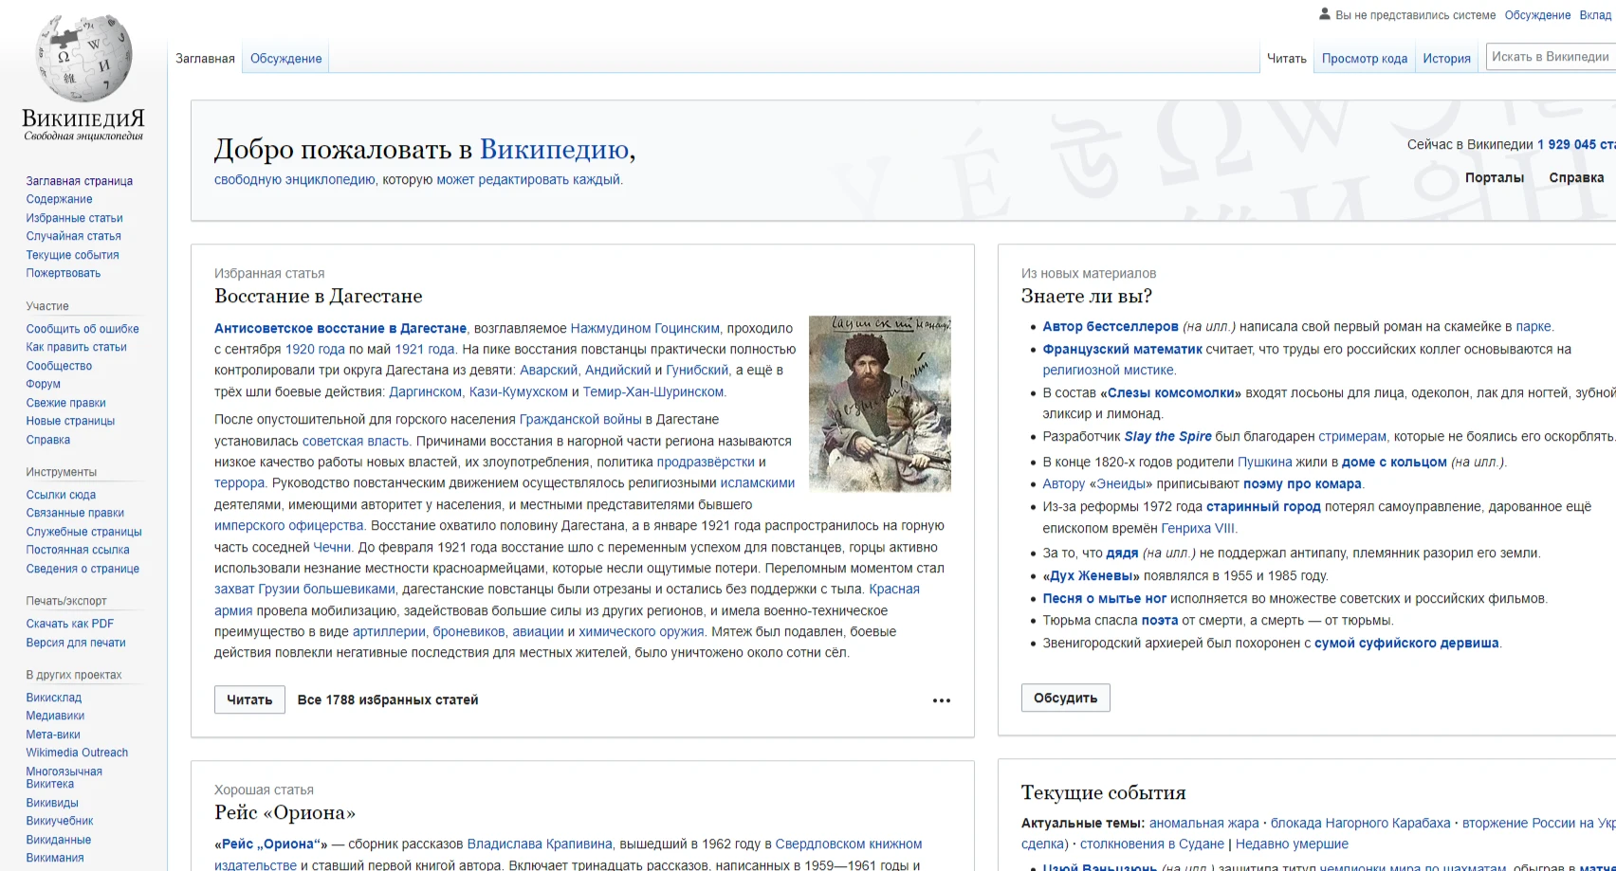Click the user icon beside the login notice
Screen dimensions: 1616x871
[1325, 14]
